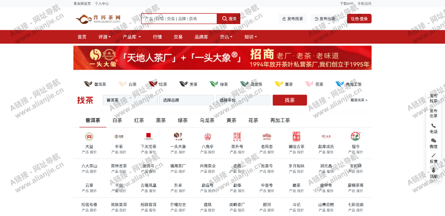Click the 乌龙茶 leaf icon
The image size is (445, 216).
[244, 84]
